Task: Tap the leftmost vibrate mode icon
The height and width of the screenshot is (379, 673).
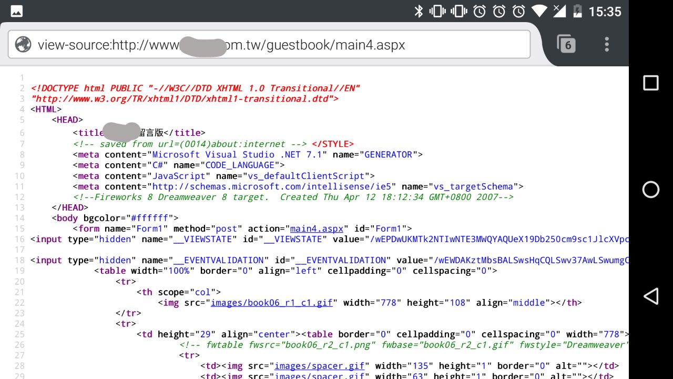Action: 437,11
